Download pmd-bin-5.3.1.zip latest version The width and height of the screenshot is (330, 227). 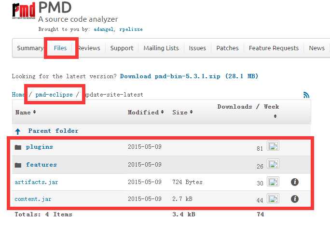coord(189,76)
